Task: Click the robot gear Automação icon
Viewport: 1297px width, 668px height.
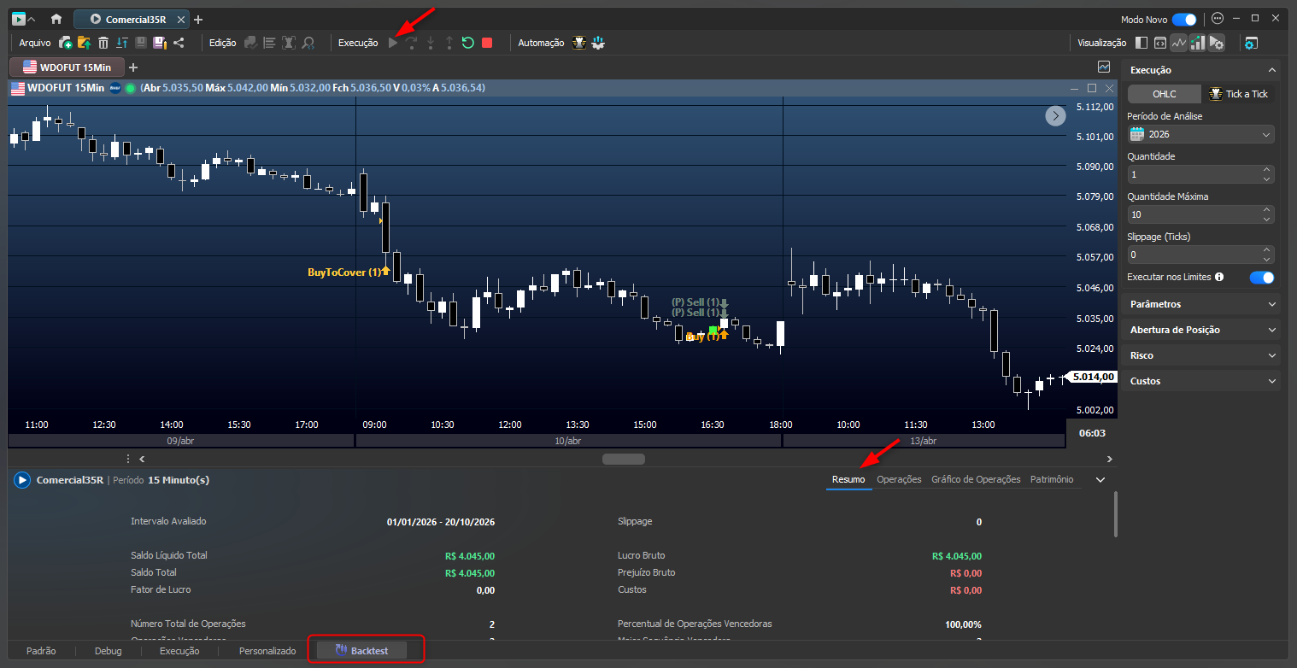Action: 598,43
